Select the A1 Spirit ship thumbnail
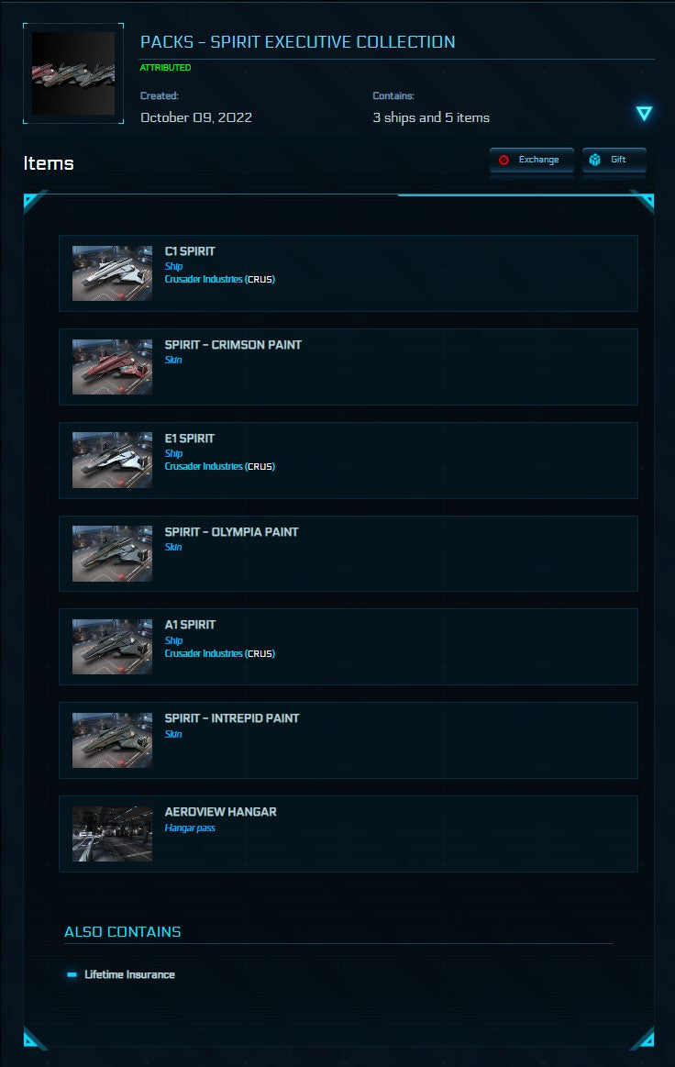 (112, 647)
